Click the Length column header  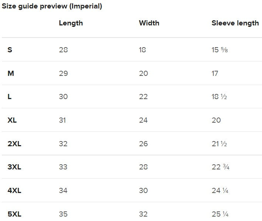71,23
